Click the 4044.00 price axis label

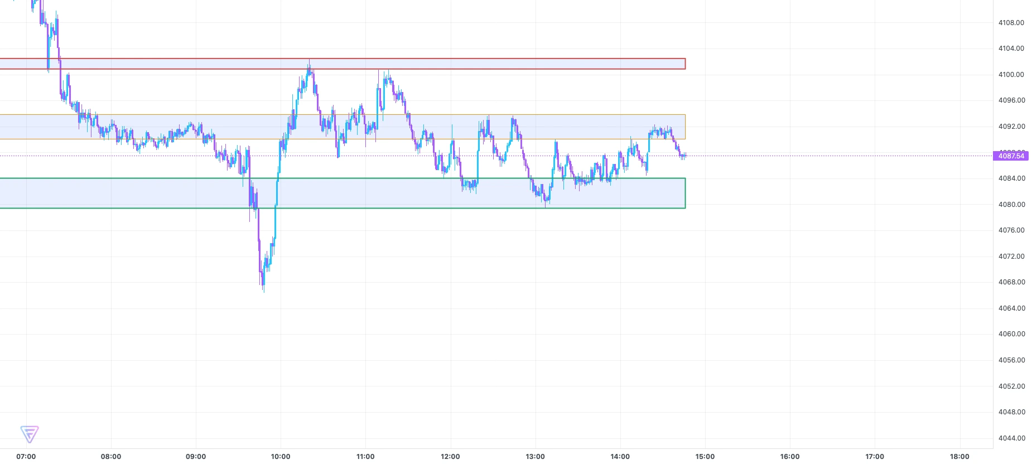[1011, 438]
